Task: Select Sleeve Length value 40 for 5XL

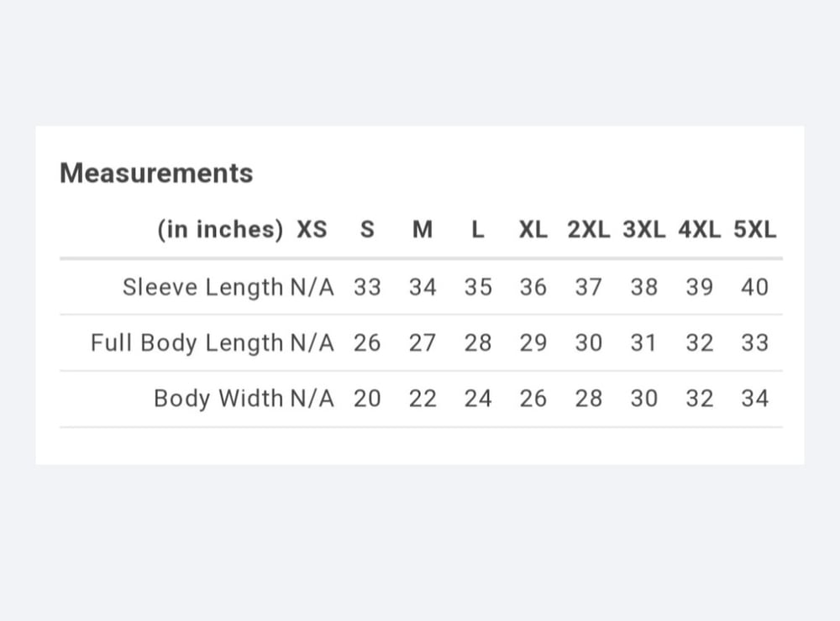Action: click(x=754, y=287)
